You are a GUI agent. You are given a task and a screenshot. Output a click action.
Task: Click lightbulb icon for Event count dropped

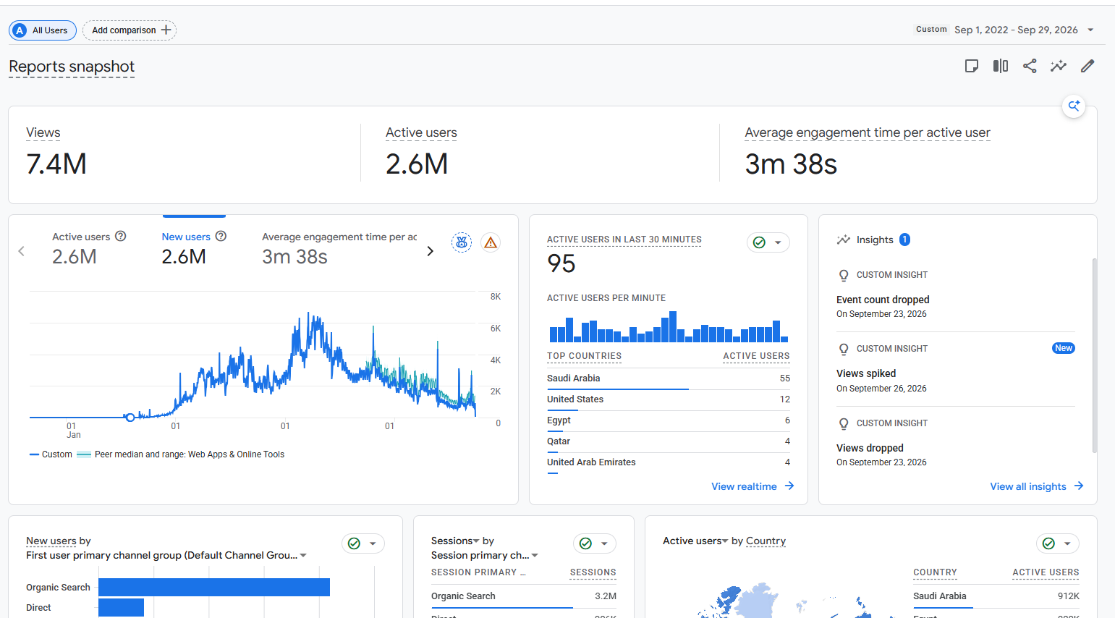844,275
